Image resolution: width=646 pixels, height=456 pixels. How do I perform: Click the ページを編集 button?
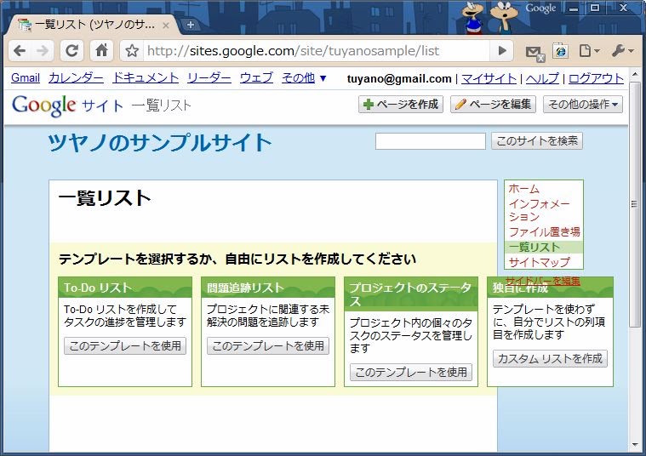494,105
